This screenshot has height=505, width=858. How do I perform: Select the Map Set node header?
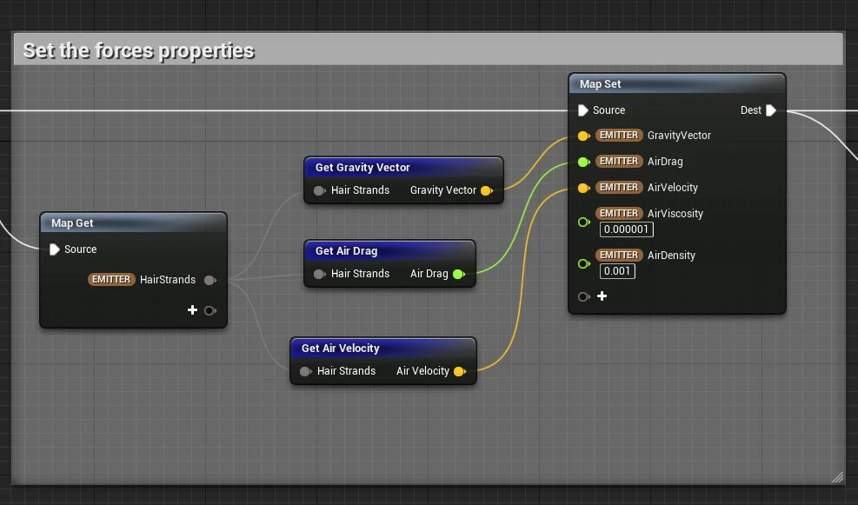(x=677, y=83)
